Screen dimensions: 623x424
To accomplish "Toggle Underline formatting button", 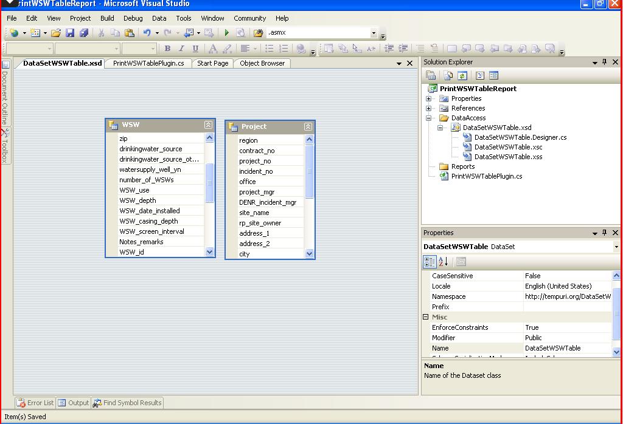I will pos(195,49).
